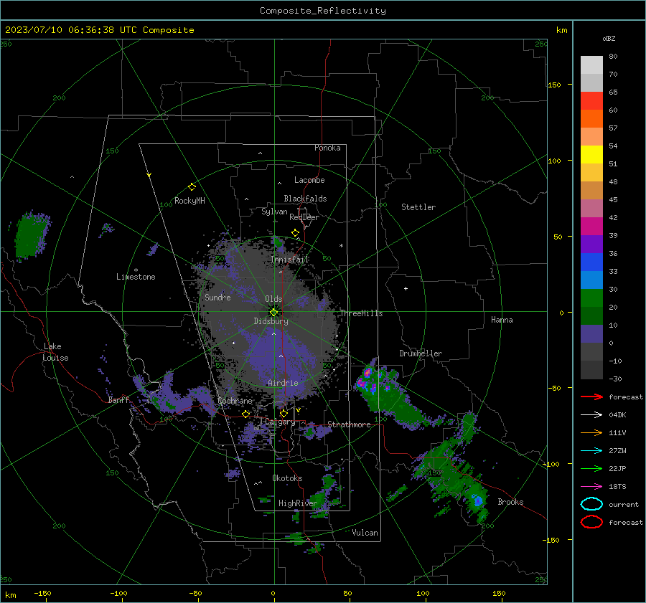Click the Lacombe city label
The image size is (646, 603).
(309, 180)
